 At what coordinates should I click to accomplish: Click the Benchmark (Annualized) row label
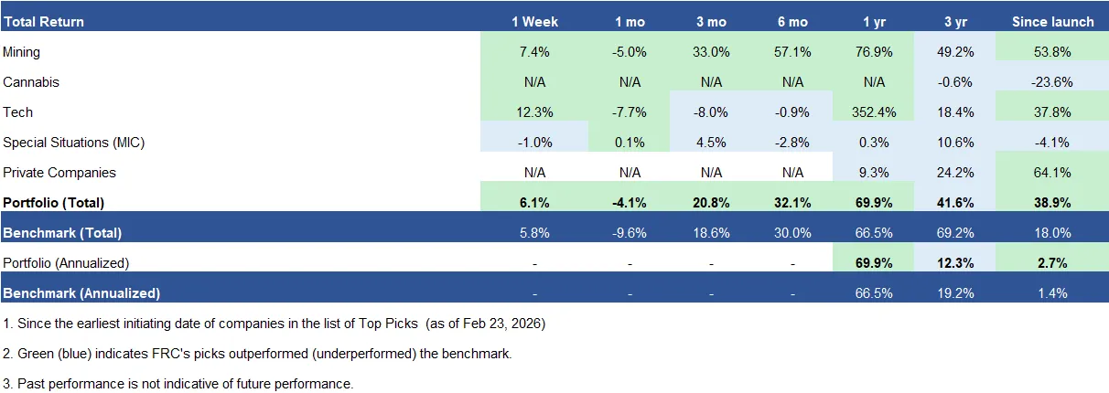click(81, 293)
